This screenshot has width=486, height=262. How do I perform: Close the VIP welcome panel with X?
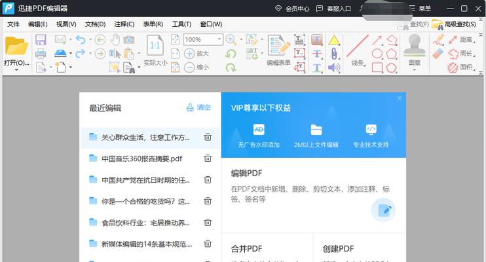point(400,98)
